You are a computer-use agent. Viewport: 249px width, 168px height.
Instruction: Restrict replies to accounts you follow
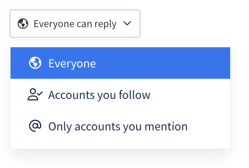[120, 94]
